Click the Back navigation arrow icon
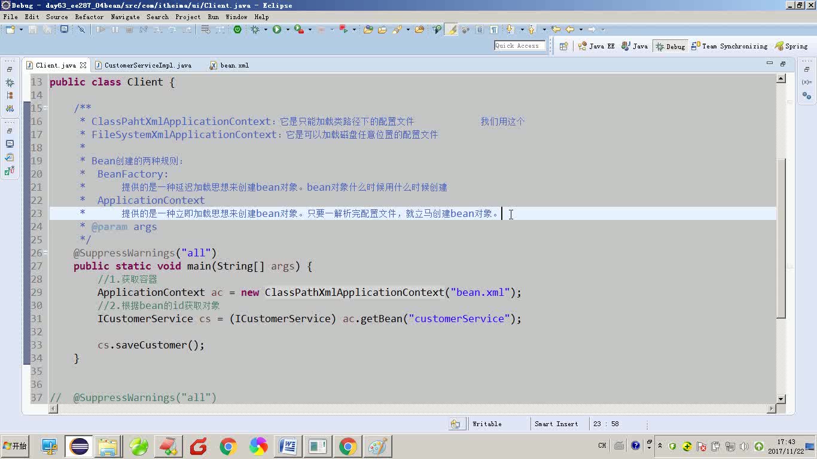This screenshot has width=817, height=459. [570, 29]
